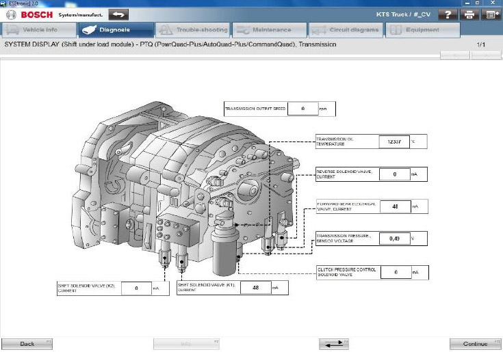The height and width of the screenshot is (352, 503).
Task: Click the 1/1 page indicator
Action: click(x=481, y=45)
